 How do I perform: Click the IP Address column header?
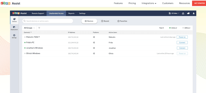tap(72, 32)
